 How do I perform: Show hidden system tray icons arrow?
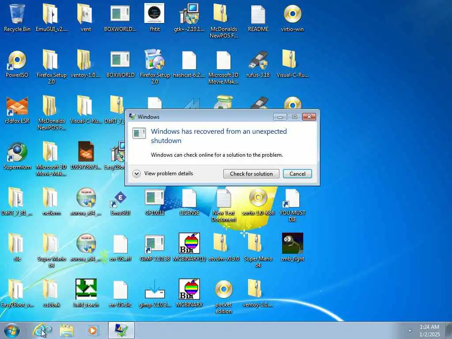[410, 331]
